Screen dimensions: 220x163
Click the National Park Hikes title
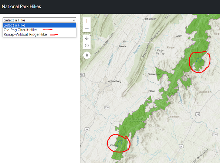(x=21, y=6)
